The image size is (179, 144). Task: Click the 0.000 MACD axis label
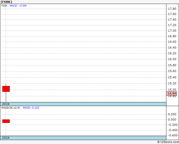[x=172, y=120]
